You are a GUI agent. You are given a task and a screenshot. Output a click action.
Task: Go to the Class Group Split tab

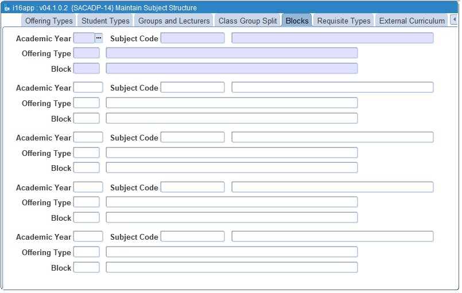tap(247, 21)
